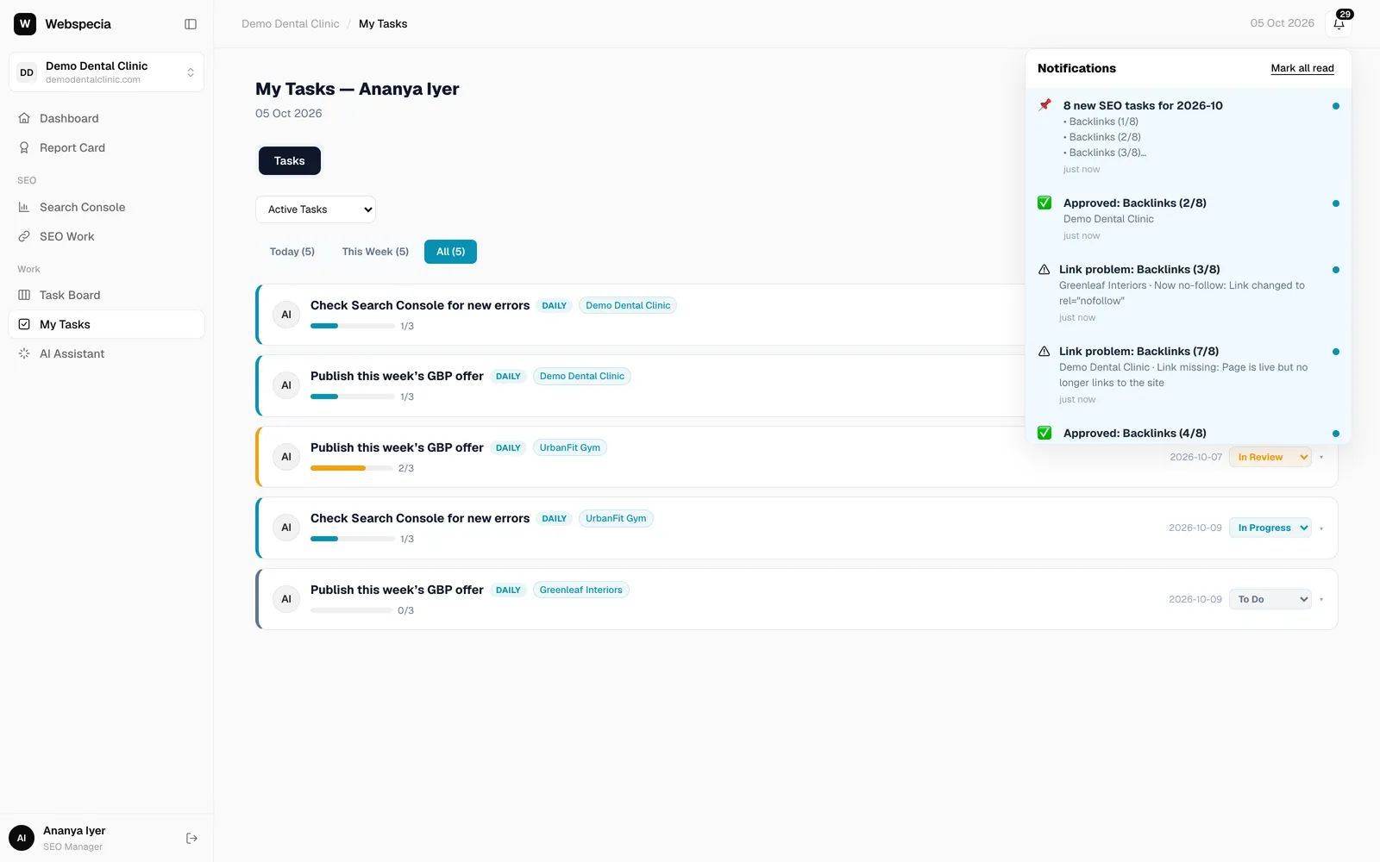This screenshot has height=862, width=1380.
Task: Click the Tasks button
Action: (x=290, y=161)
